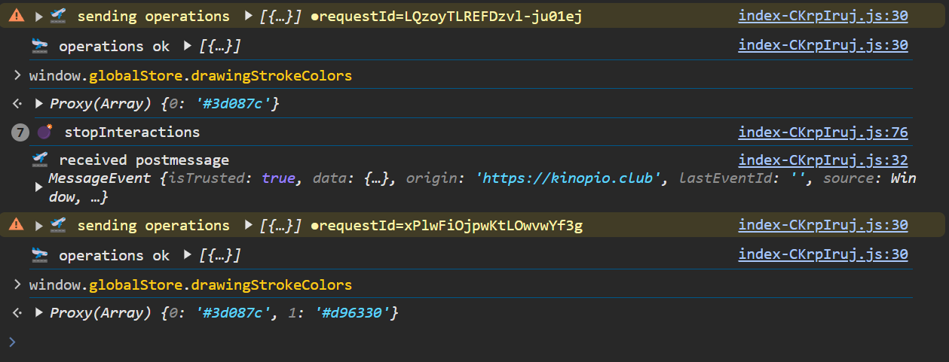Click the empty console prompt at the bottom
Screen dimensions: 949x362
click(452, 342)
